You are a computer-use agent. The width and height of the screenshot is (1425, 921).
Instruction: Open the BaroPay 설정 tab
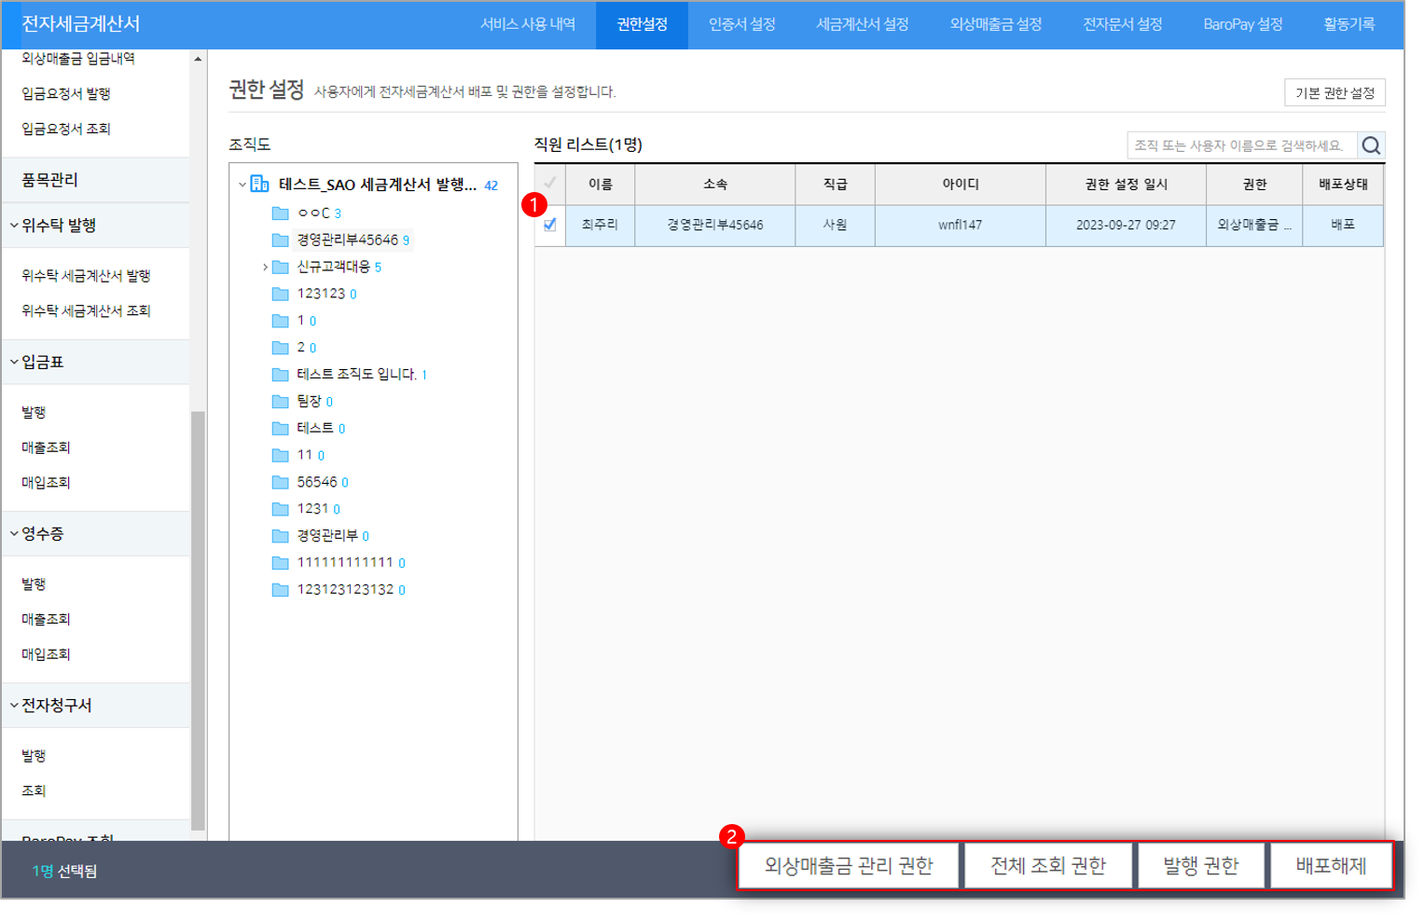point(1243,24)
